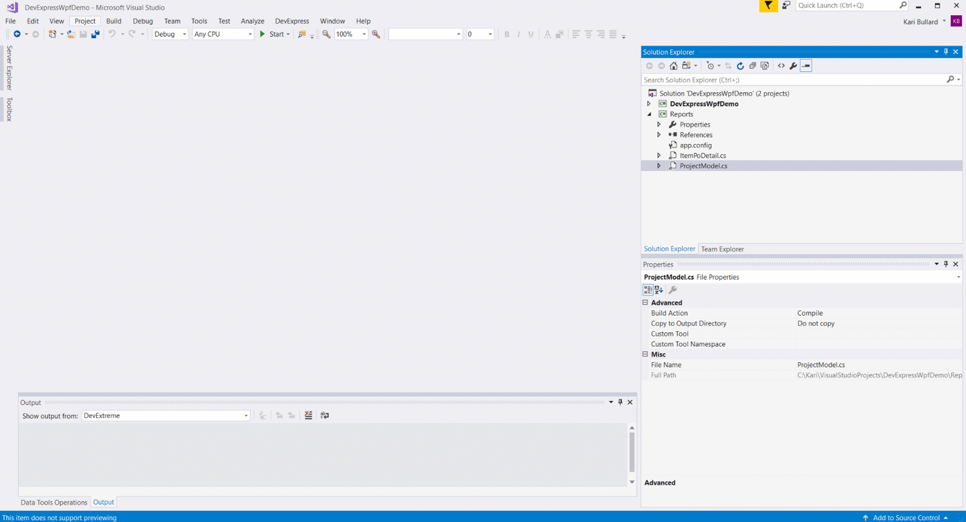Open the Build menu
Screen dimensions: 966x522
(x=113, y=21)
